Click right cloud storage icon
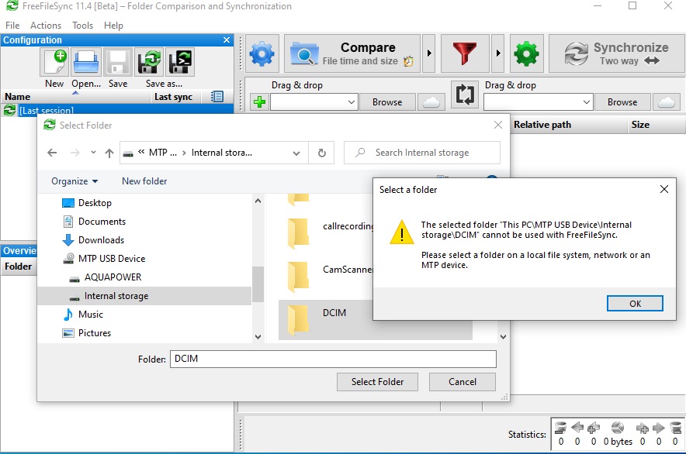Screen dimensions: 686x454 pos(667,102)
